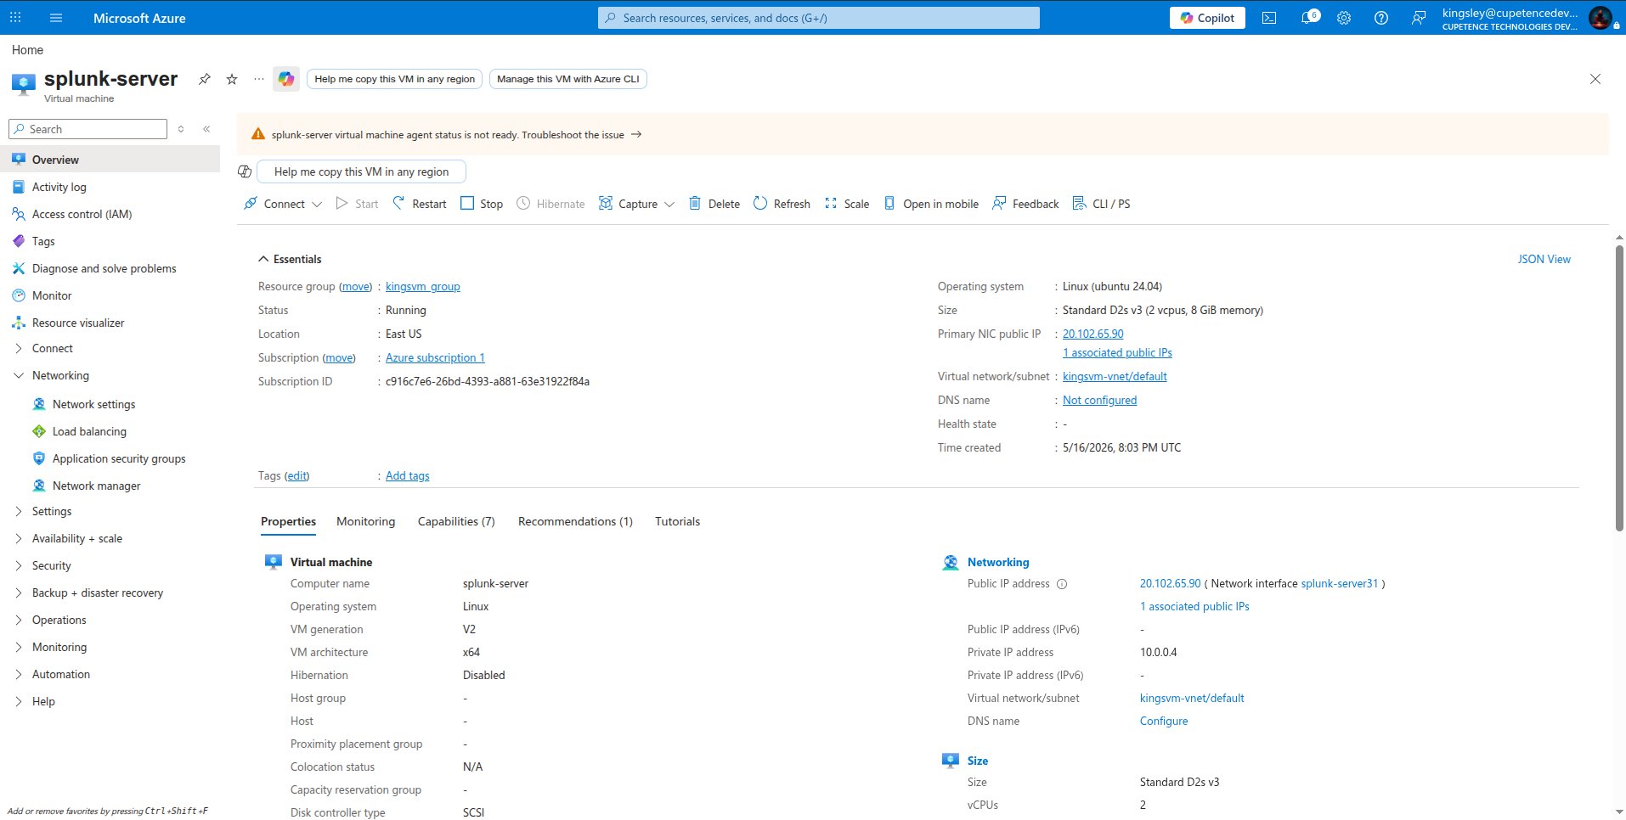This screenshot has width=1626, height=820.
Task: Switch to the Monitoring tab
Action: [x=365, y=521]
